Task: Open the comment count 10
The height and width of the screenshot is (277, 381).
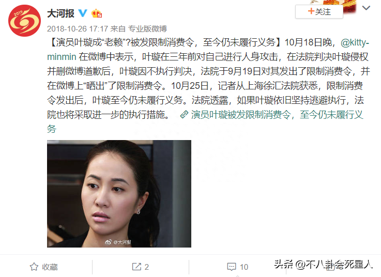Action: [244, 267]
